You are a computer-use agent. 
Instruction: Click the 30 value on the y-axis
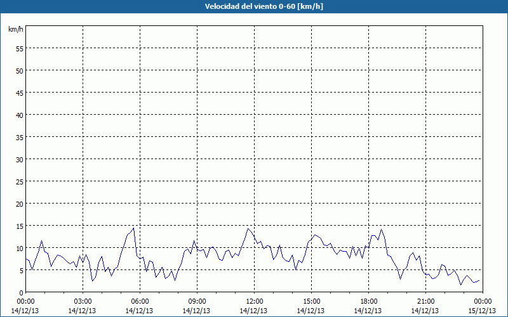pos(20,160)
